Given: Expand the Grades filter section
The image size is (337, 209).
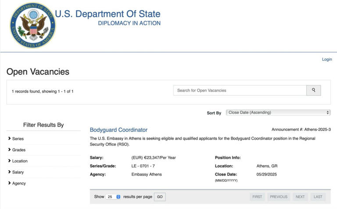Looking at the screenshot, I should click(19, 150).
